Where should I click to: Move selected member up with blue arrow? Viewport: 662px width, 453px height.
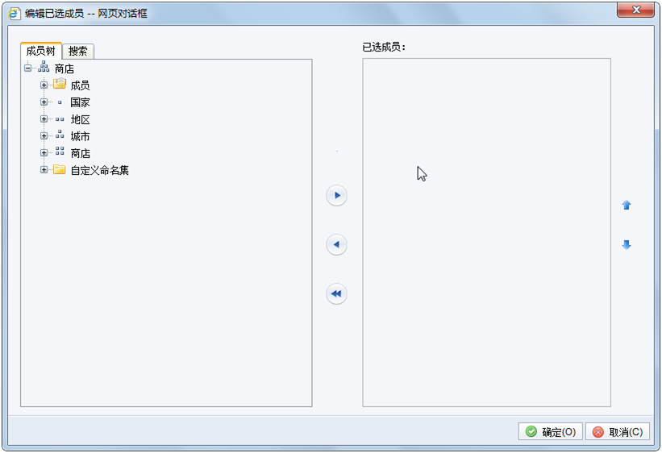[627, 206]
